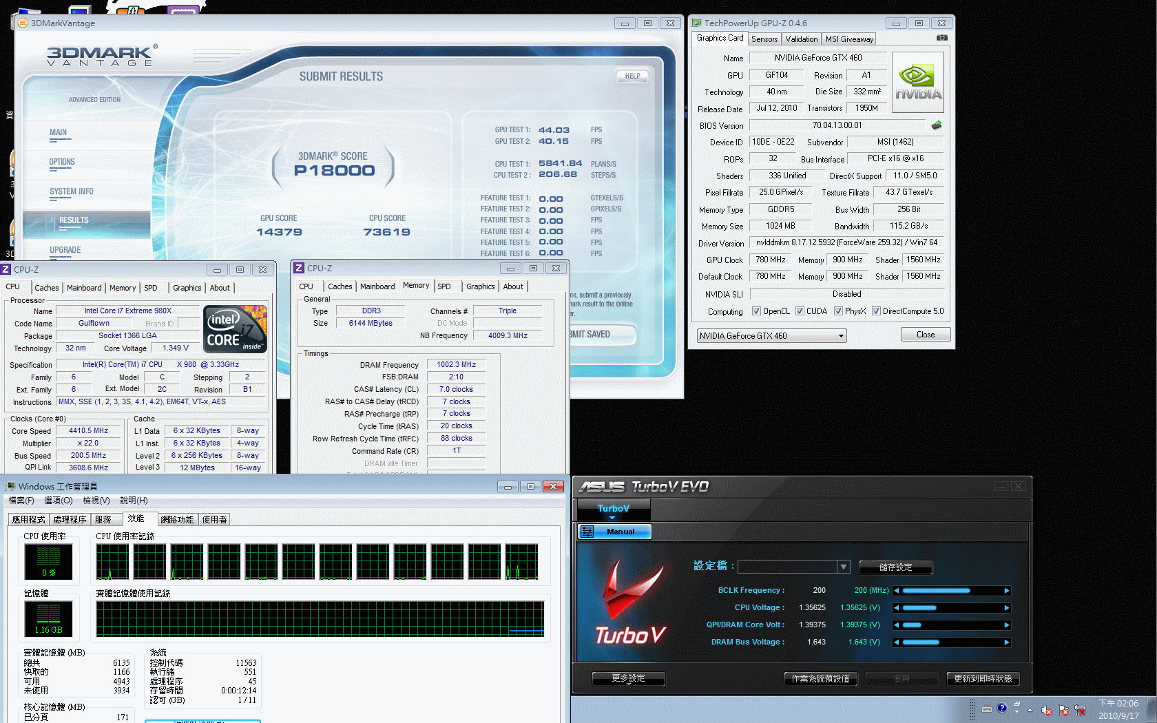Open the NVIDIA GeForce GTX 460 GPU selector dropdown

(x=841, y=336)
